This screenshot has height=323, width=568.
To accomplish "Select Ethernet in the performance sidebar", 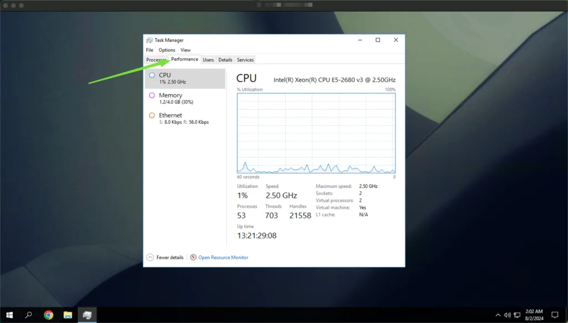I will [x=185, y=118].
